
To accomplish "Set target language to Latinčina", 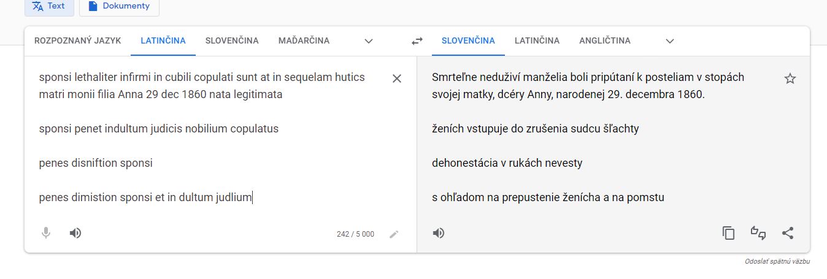I will coord(537,41).
